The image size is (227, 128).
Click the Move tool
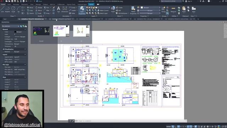[30, 7]
